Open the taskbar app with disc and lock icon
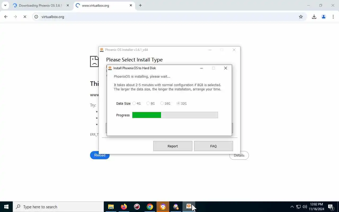339x212 pixels. coord(176,207)
